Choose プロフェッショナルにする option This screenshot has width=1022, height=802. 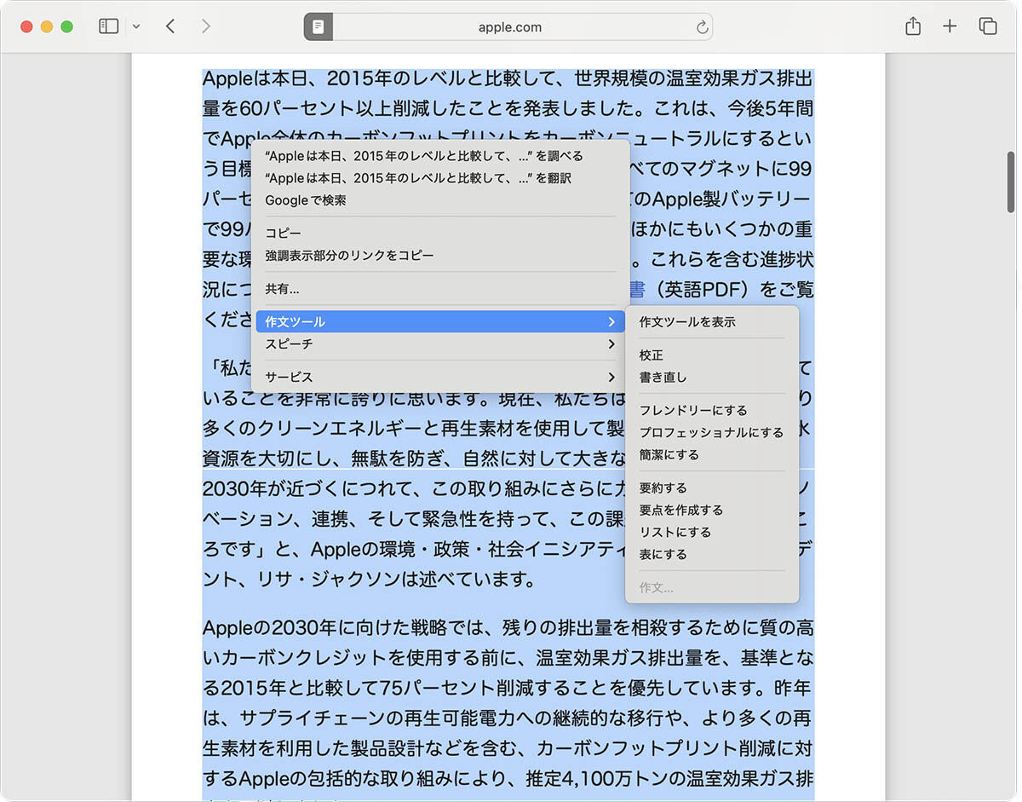tap(712, 432)
